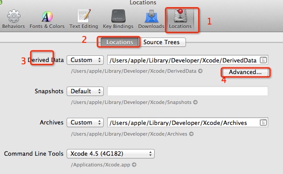Click the Advanced... button

[245, 72]
